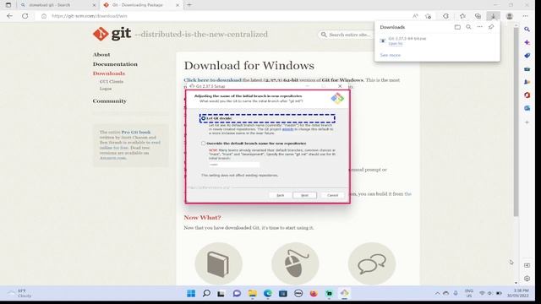This screenshot has width=541, height=304.
Task: Show hidden system tray icons chevron
Action: pyautogui.click(x=437, y=293)
